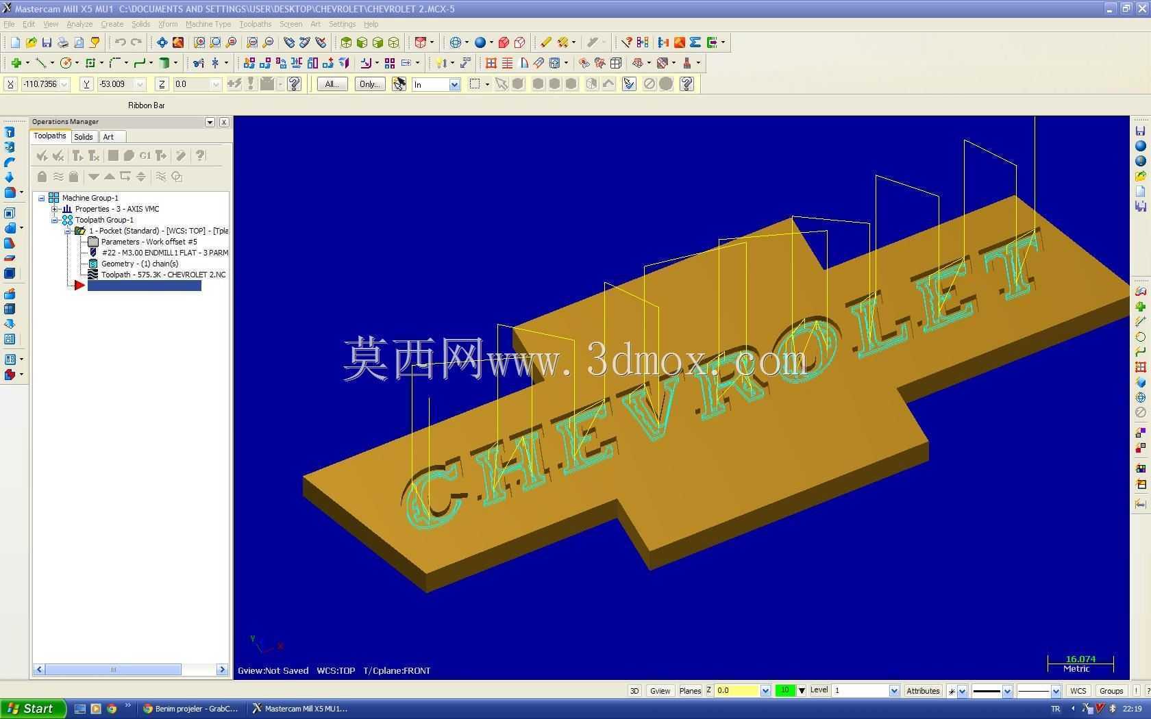The image size is (1151, 719).
Task: Click the Select all operations checkmark icon
Action: tap(42, 155)
